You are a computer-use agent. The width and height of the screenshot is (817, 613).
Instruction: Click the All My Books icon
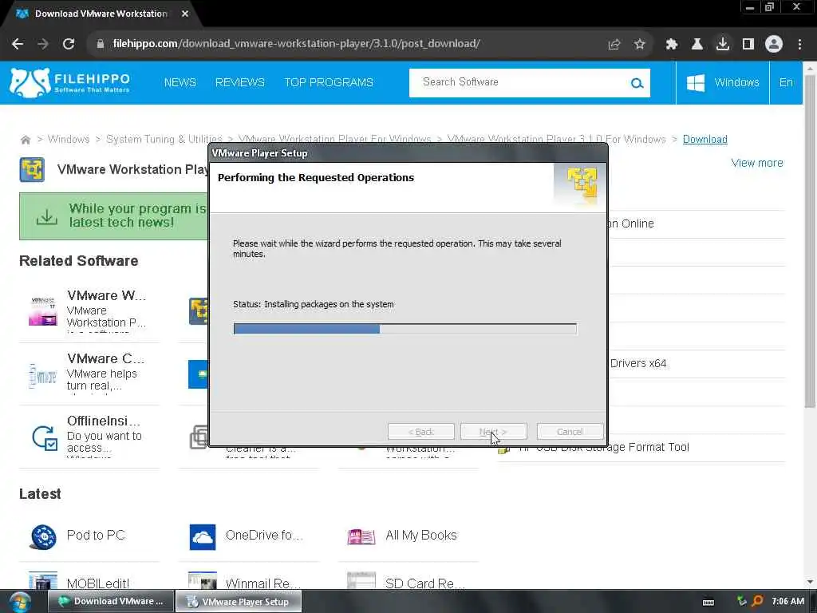coord(361,536)
